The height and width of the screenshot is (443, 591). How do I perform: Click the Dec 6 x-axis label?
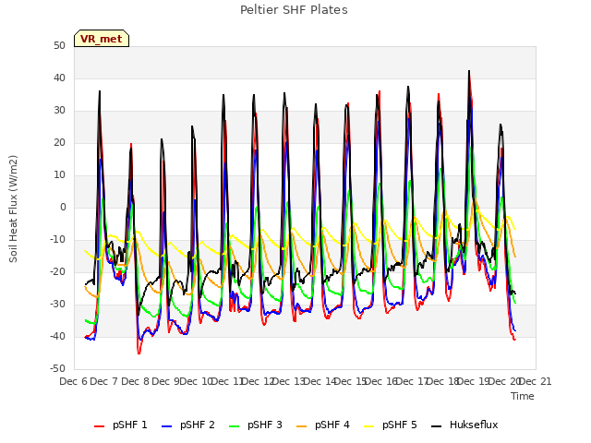click(x=74, y=381)
